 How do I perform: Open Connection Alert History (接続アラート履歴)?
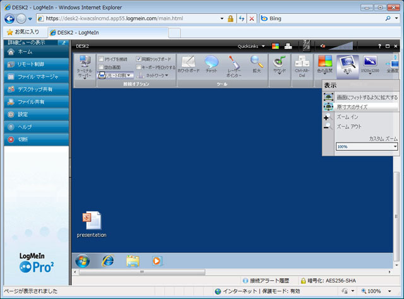[266, 281]
